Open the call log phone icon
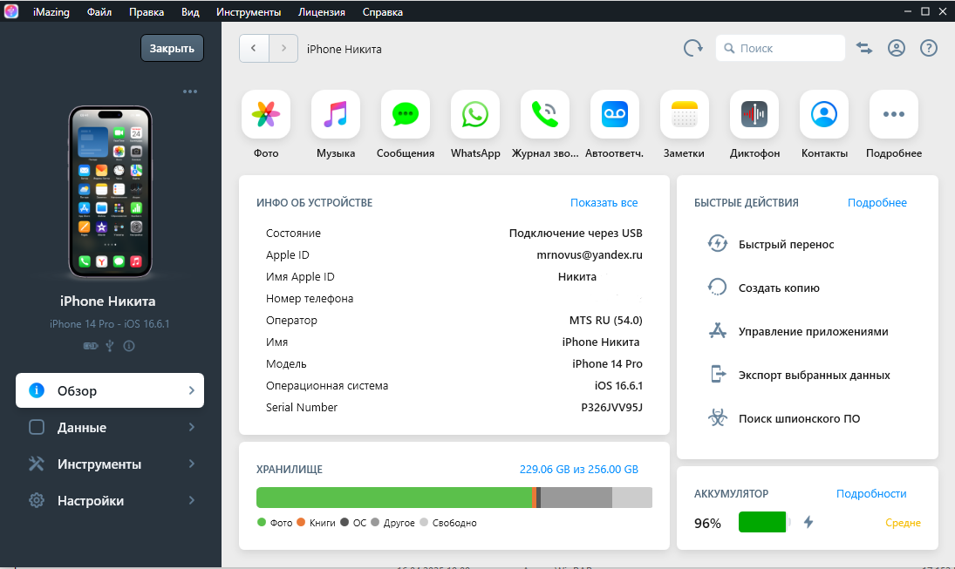Screen dimensions: 955x569 [545, 114]
